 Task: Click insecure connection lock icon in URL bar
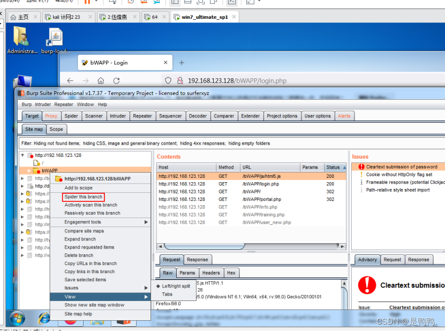click(180, 81)
